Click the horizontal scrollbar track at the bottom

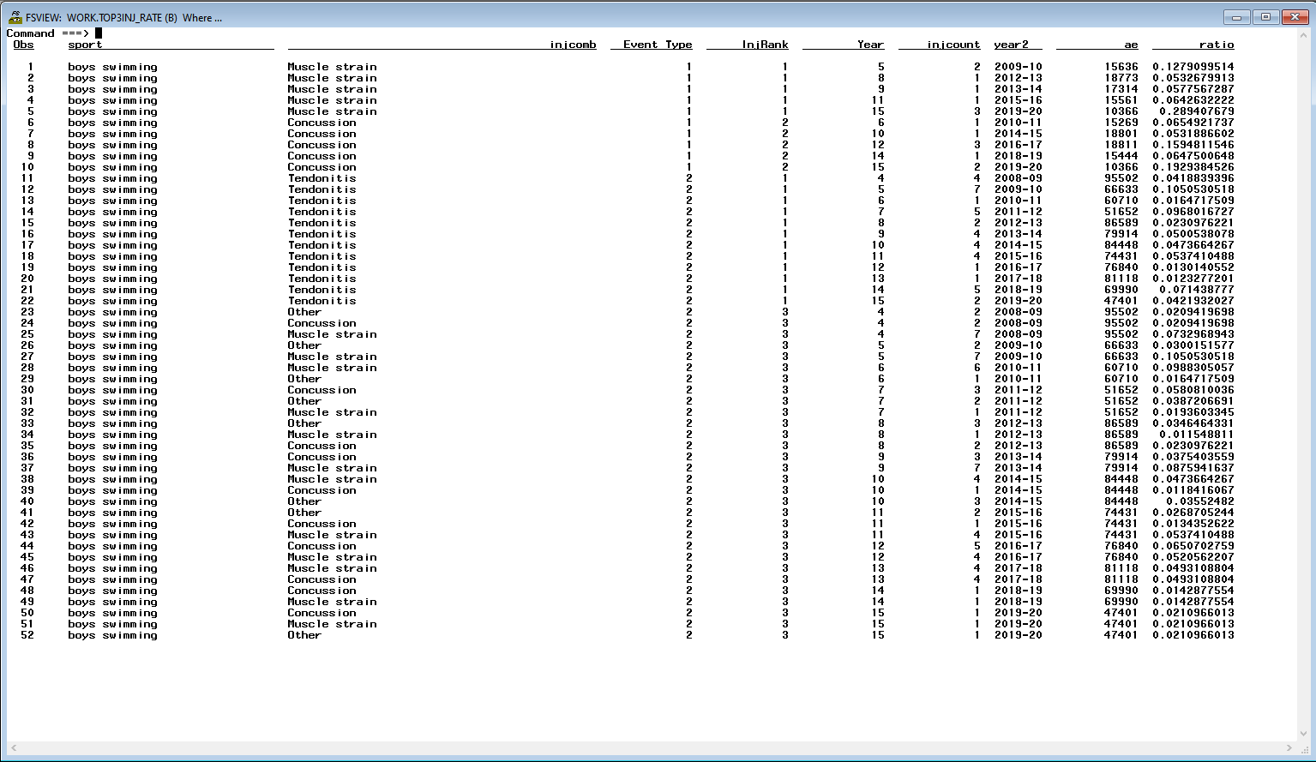652,747
